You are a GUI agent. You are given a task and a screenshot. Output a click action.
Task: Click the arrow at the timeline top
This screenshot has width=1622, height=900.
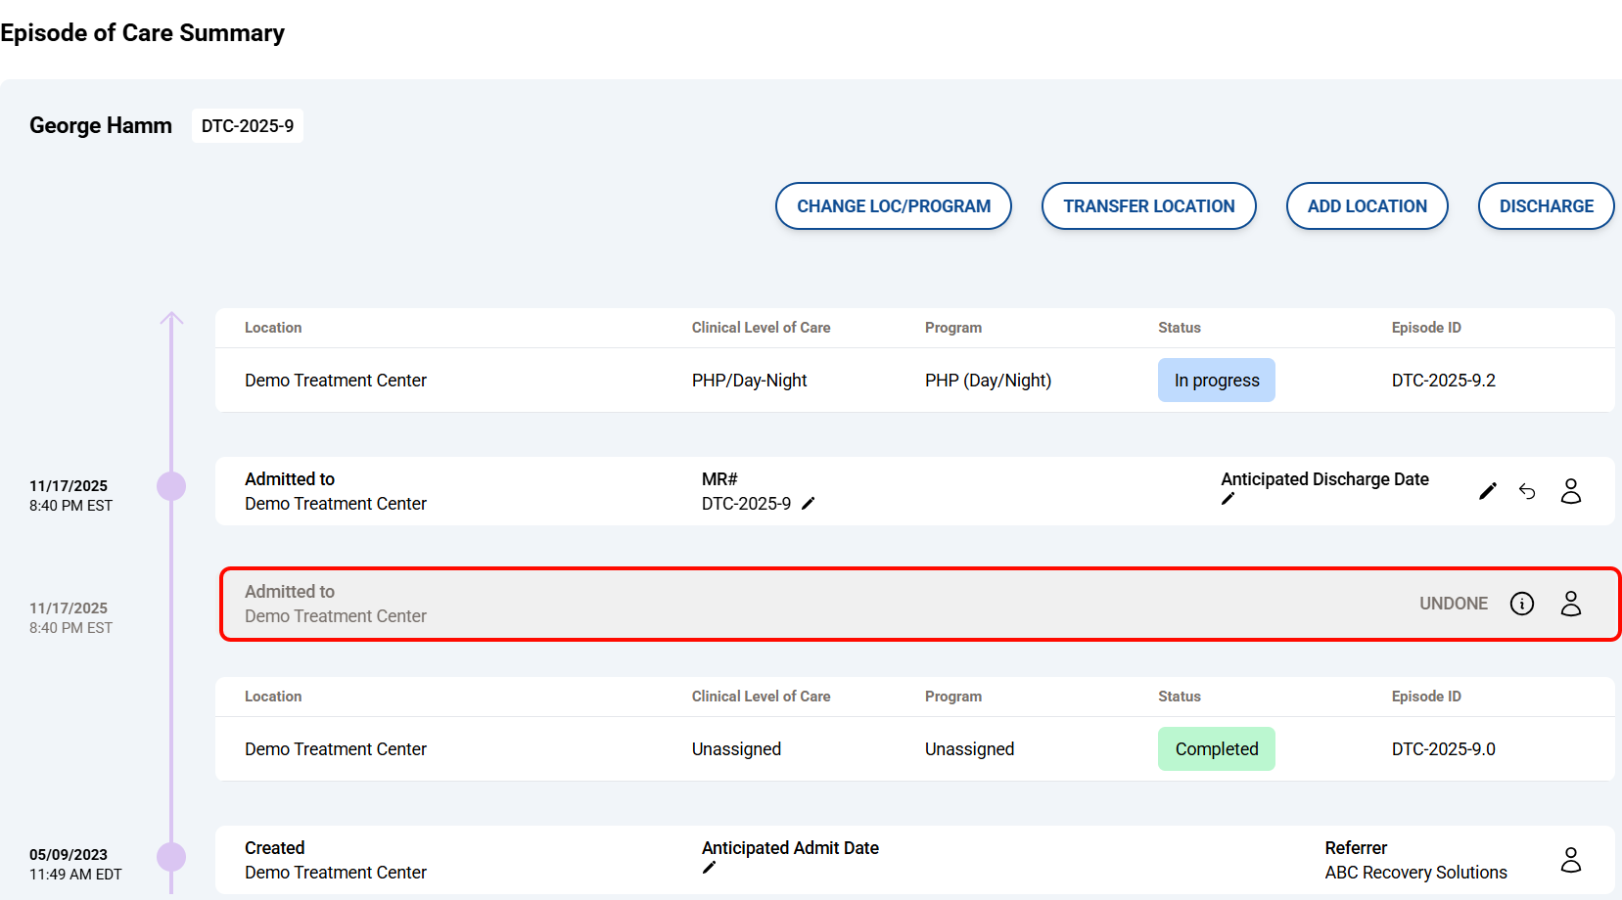point(171,319)
